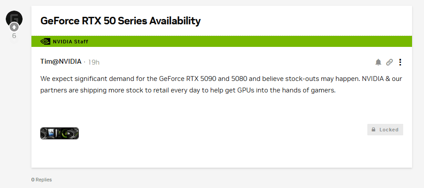
Task: Open the three-dot post options menu
Action: [400, 62]
